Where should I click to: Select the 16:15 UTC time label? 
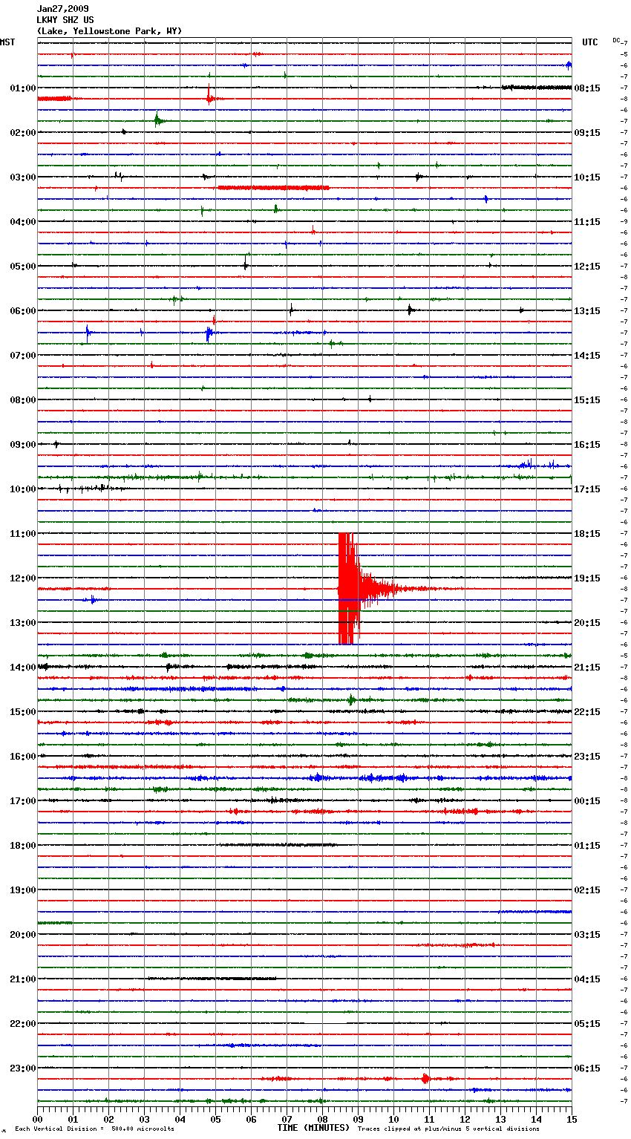coord(587,445)
